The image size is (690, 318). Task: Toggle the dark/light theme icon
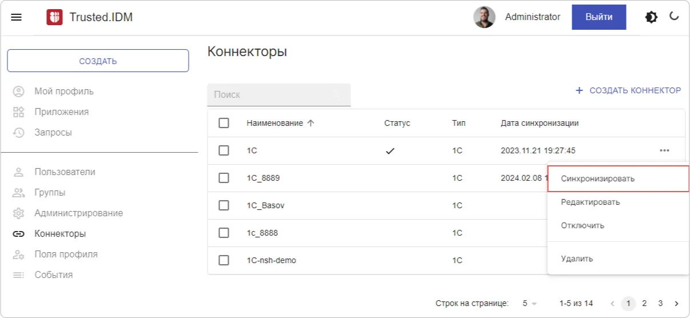(651, 17)
